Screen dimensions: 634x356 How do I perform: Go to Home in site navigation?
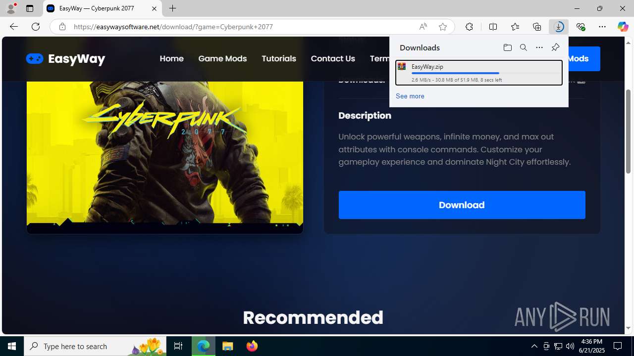click(171, 58)
